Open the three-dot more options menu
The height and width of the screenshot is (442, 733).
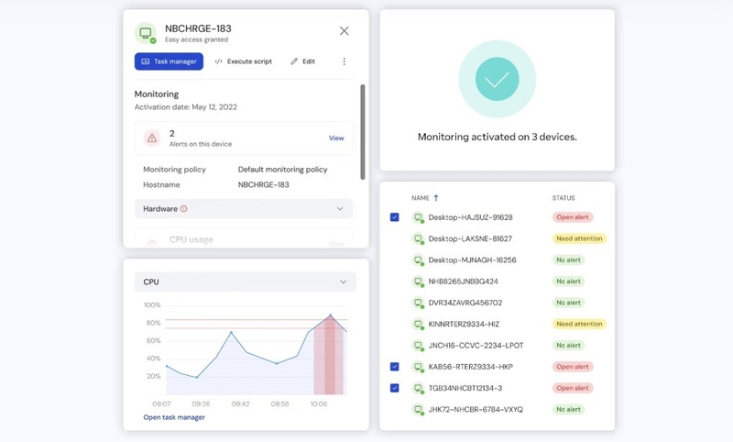[x=345, y=61]
